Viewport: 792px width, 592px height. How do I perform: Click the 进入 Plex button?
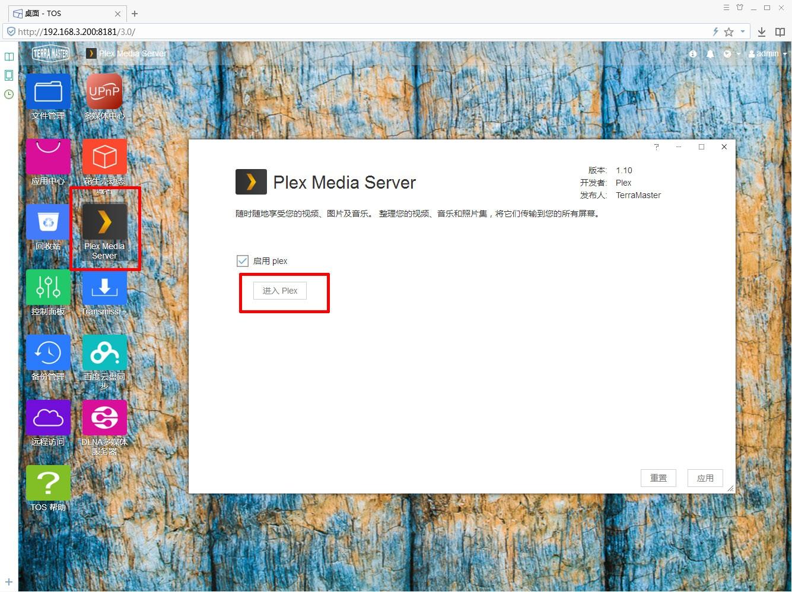click(280, 291)
